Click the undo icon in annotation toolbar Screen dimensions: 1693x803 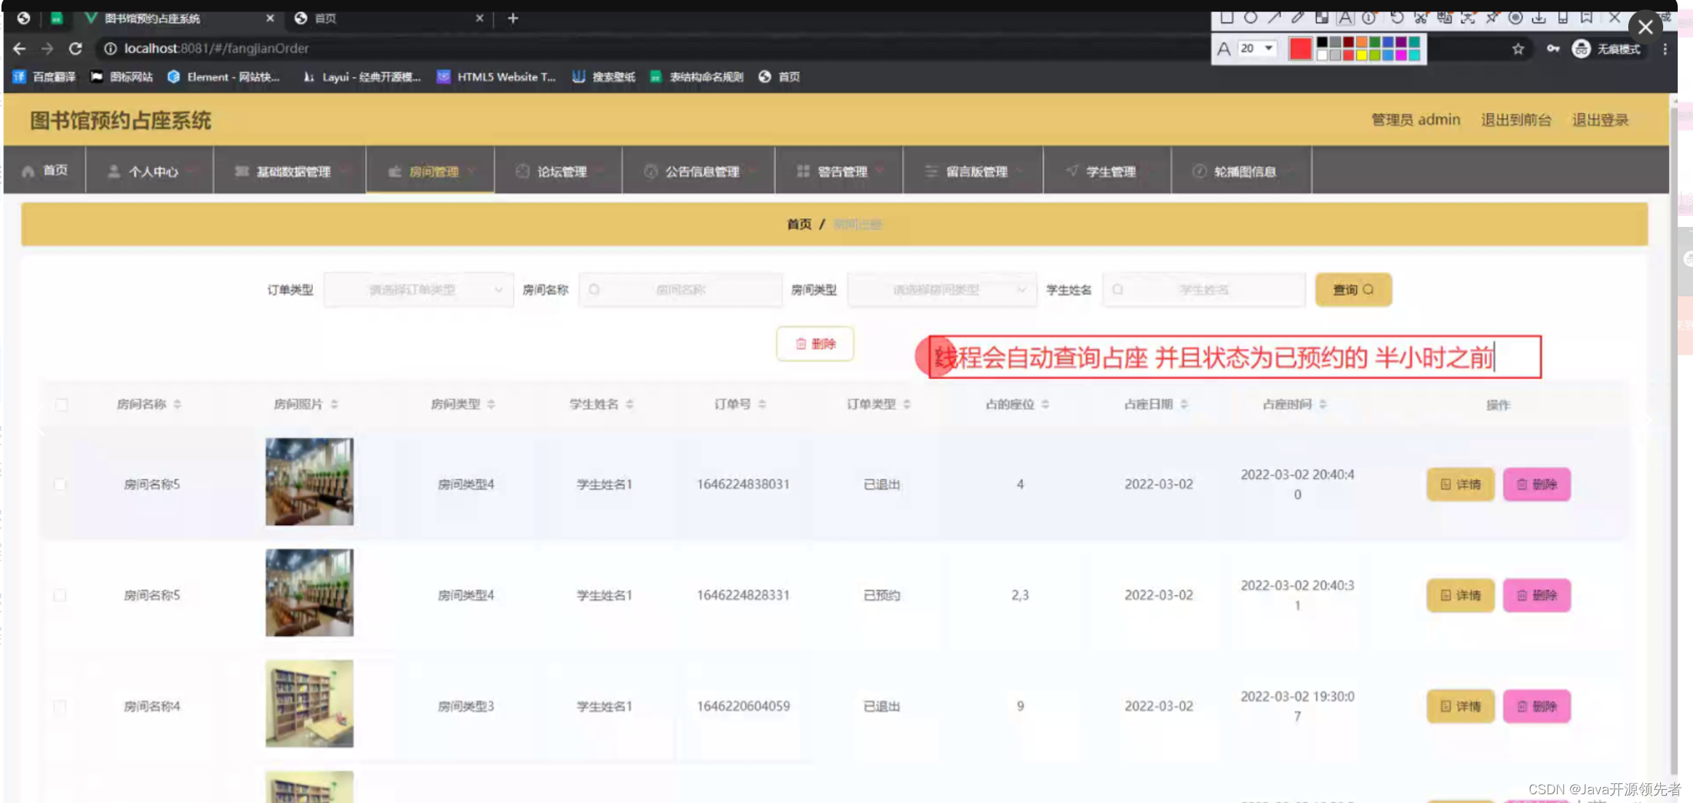(x=1398, y=18)
